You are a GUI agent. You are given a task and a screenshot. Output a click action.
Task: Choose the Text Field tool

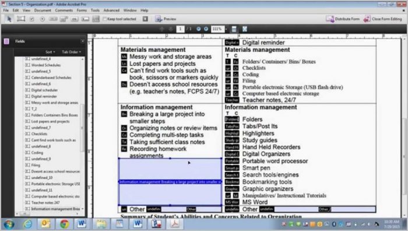coord(21,19)
